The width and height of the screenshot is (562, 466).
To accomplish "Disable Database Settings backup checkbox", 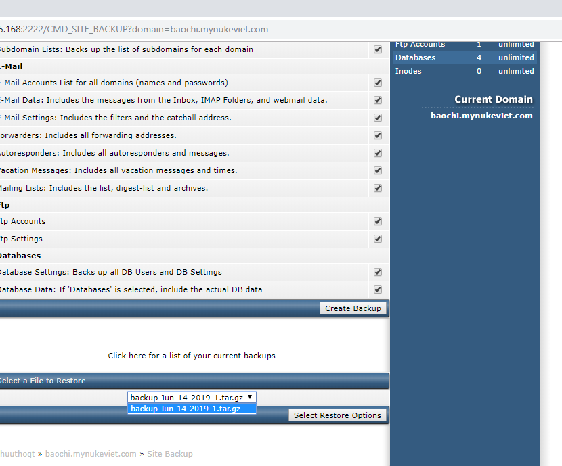I will pos(378,272).
